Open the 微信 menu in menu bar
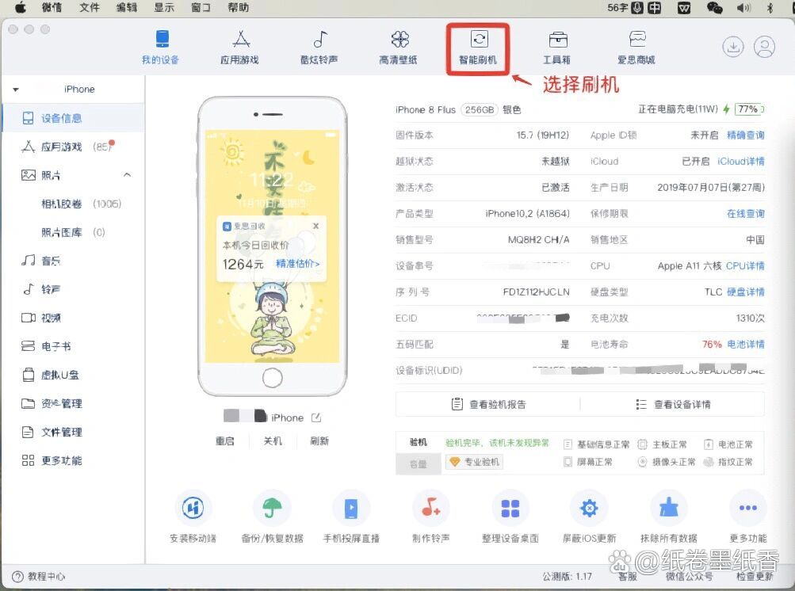Screen dimensions: 795x591 pos(52,8)
